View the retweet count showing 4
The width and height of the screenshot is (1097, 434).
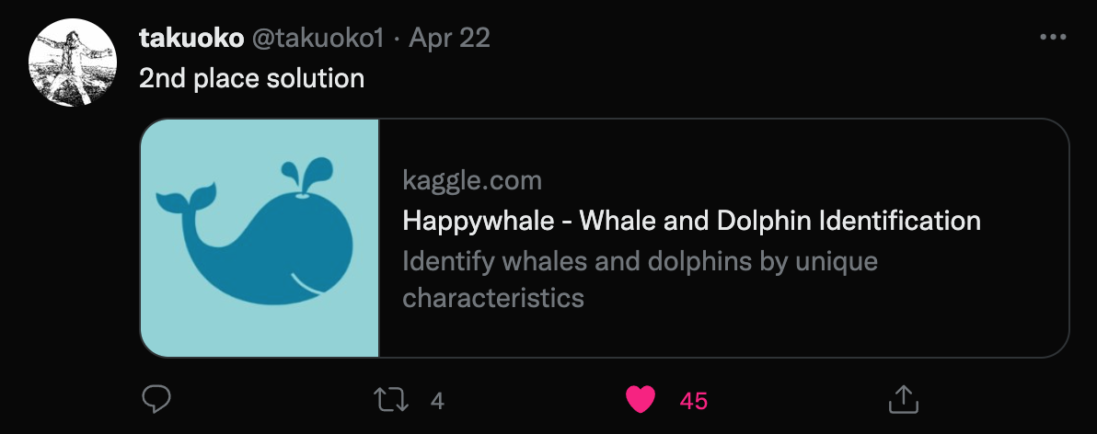click(x=437, y=401)
